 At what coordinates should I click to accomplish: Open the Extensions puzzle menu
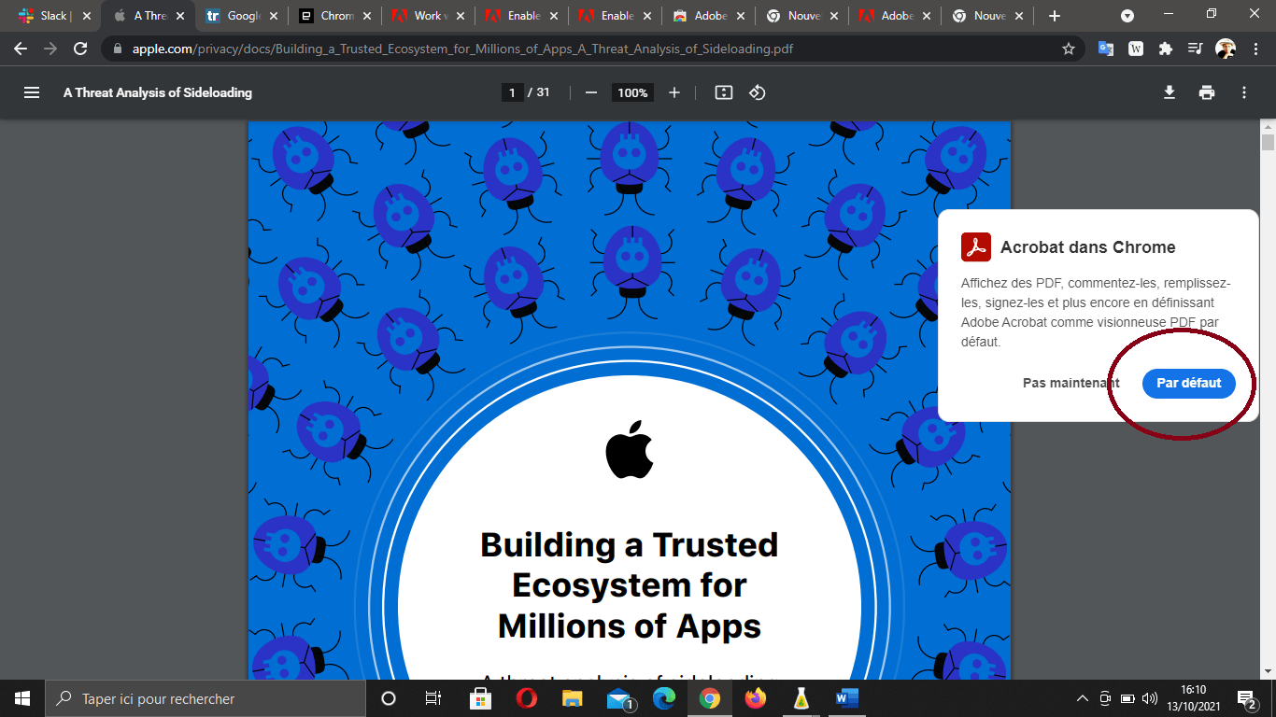click(1165, 49)
